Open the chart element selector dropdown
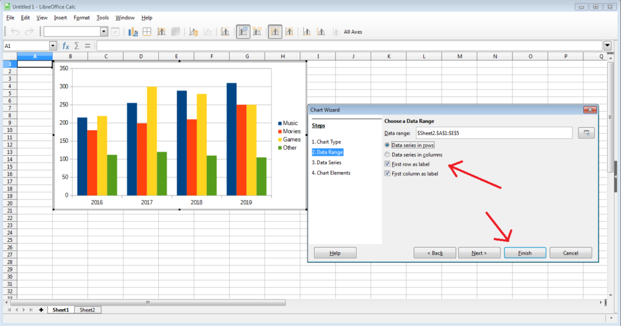Viewport: 621px width, 326px height. tap(104, 32)
